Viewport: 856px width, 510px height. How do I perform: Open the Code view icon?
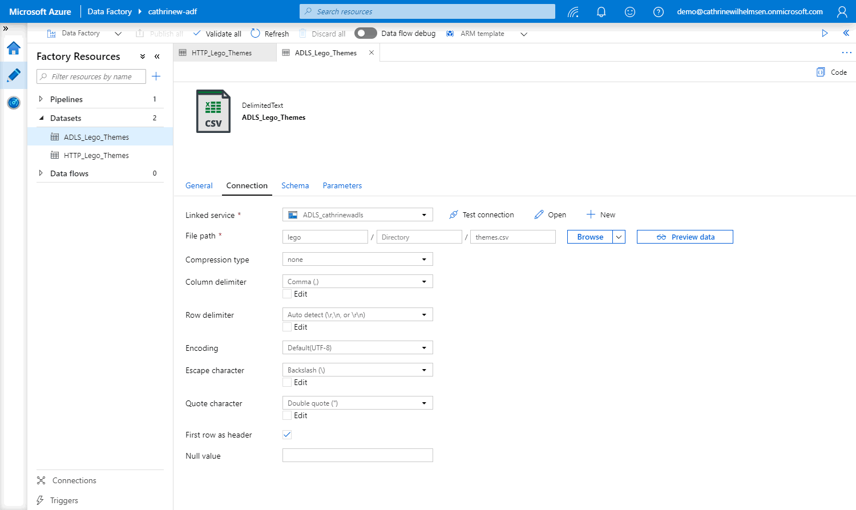(831, 72)
